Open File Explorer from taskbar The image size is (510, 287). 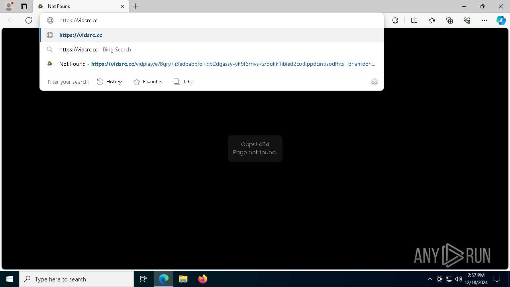pos(183,279)
